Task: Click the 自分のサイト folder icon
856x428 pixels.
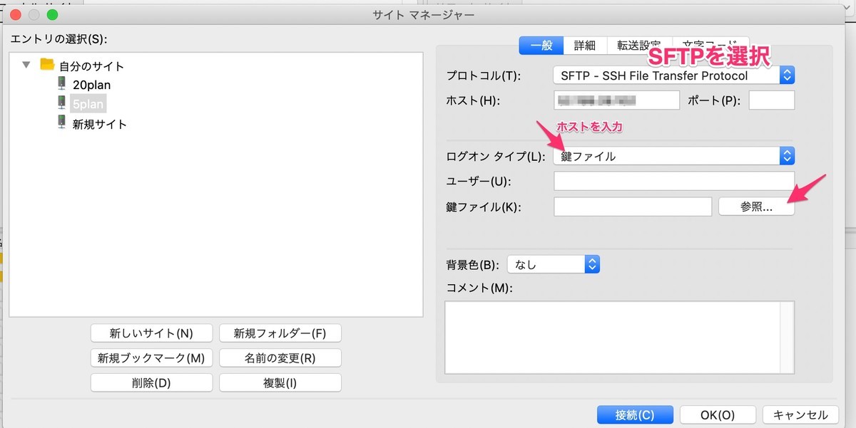Action: tap(47, 64)
